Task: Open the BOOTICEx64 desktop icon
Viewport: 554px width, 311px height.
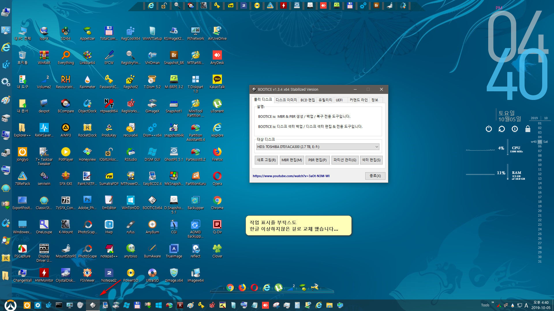Action: [152, 202]
